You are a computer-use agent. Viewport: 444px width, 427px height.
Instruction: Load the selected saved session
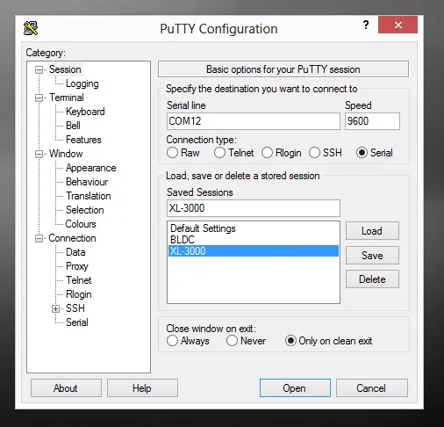pyautogui.click(x=372, y=231)
